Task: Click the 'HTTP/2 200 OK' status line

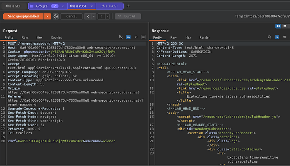Action: 169,44
